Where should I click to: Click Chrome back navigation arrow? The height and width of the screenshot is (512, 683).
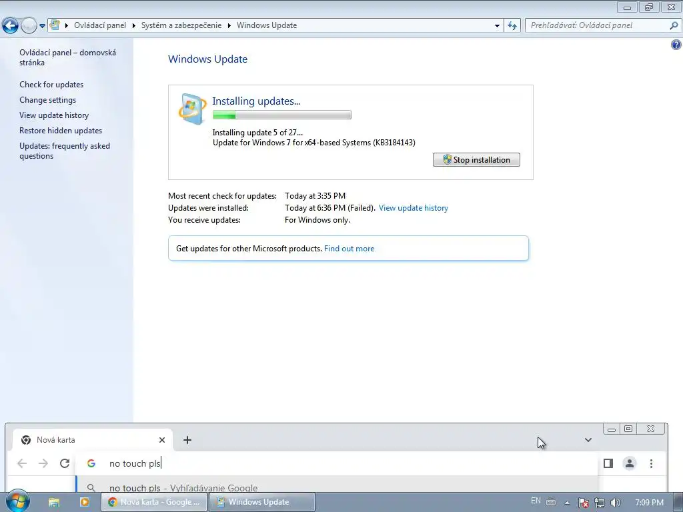pyautogui.click(x=22, y=463)
